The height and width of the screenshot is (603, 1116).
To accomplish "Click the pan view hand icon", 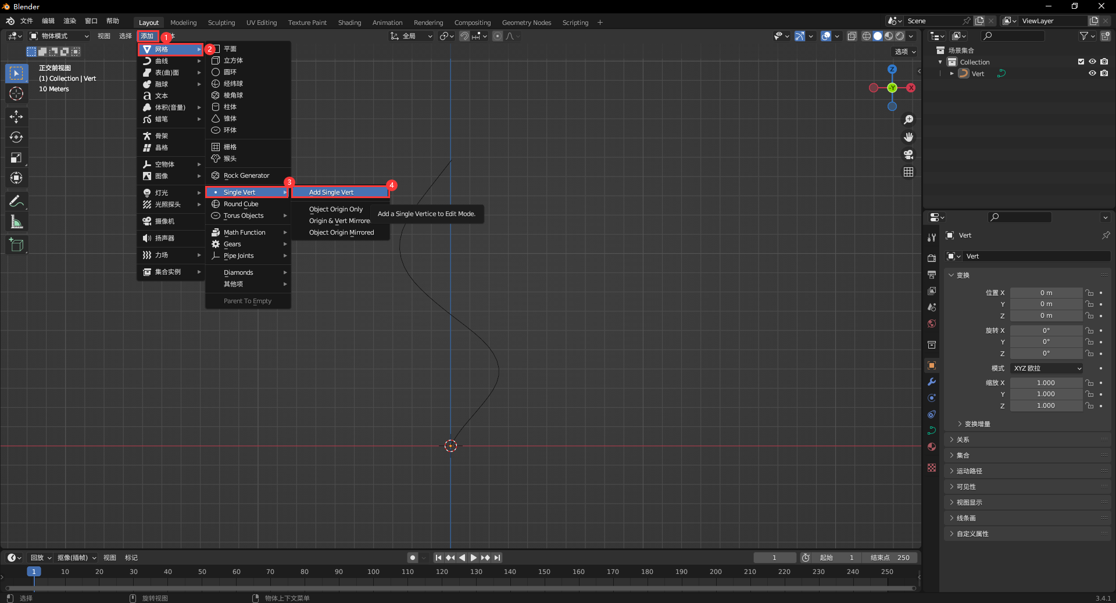I will (908, 137).
